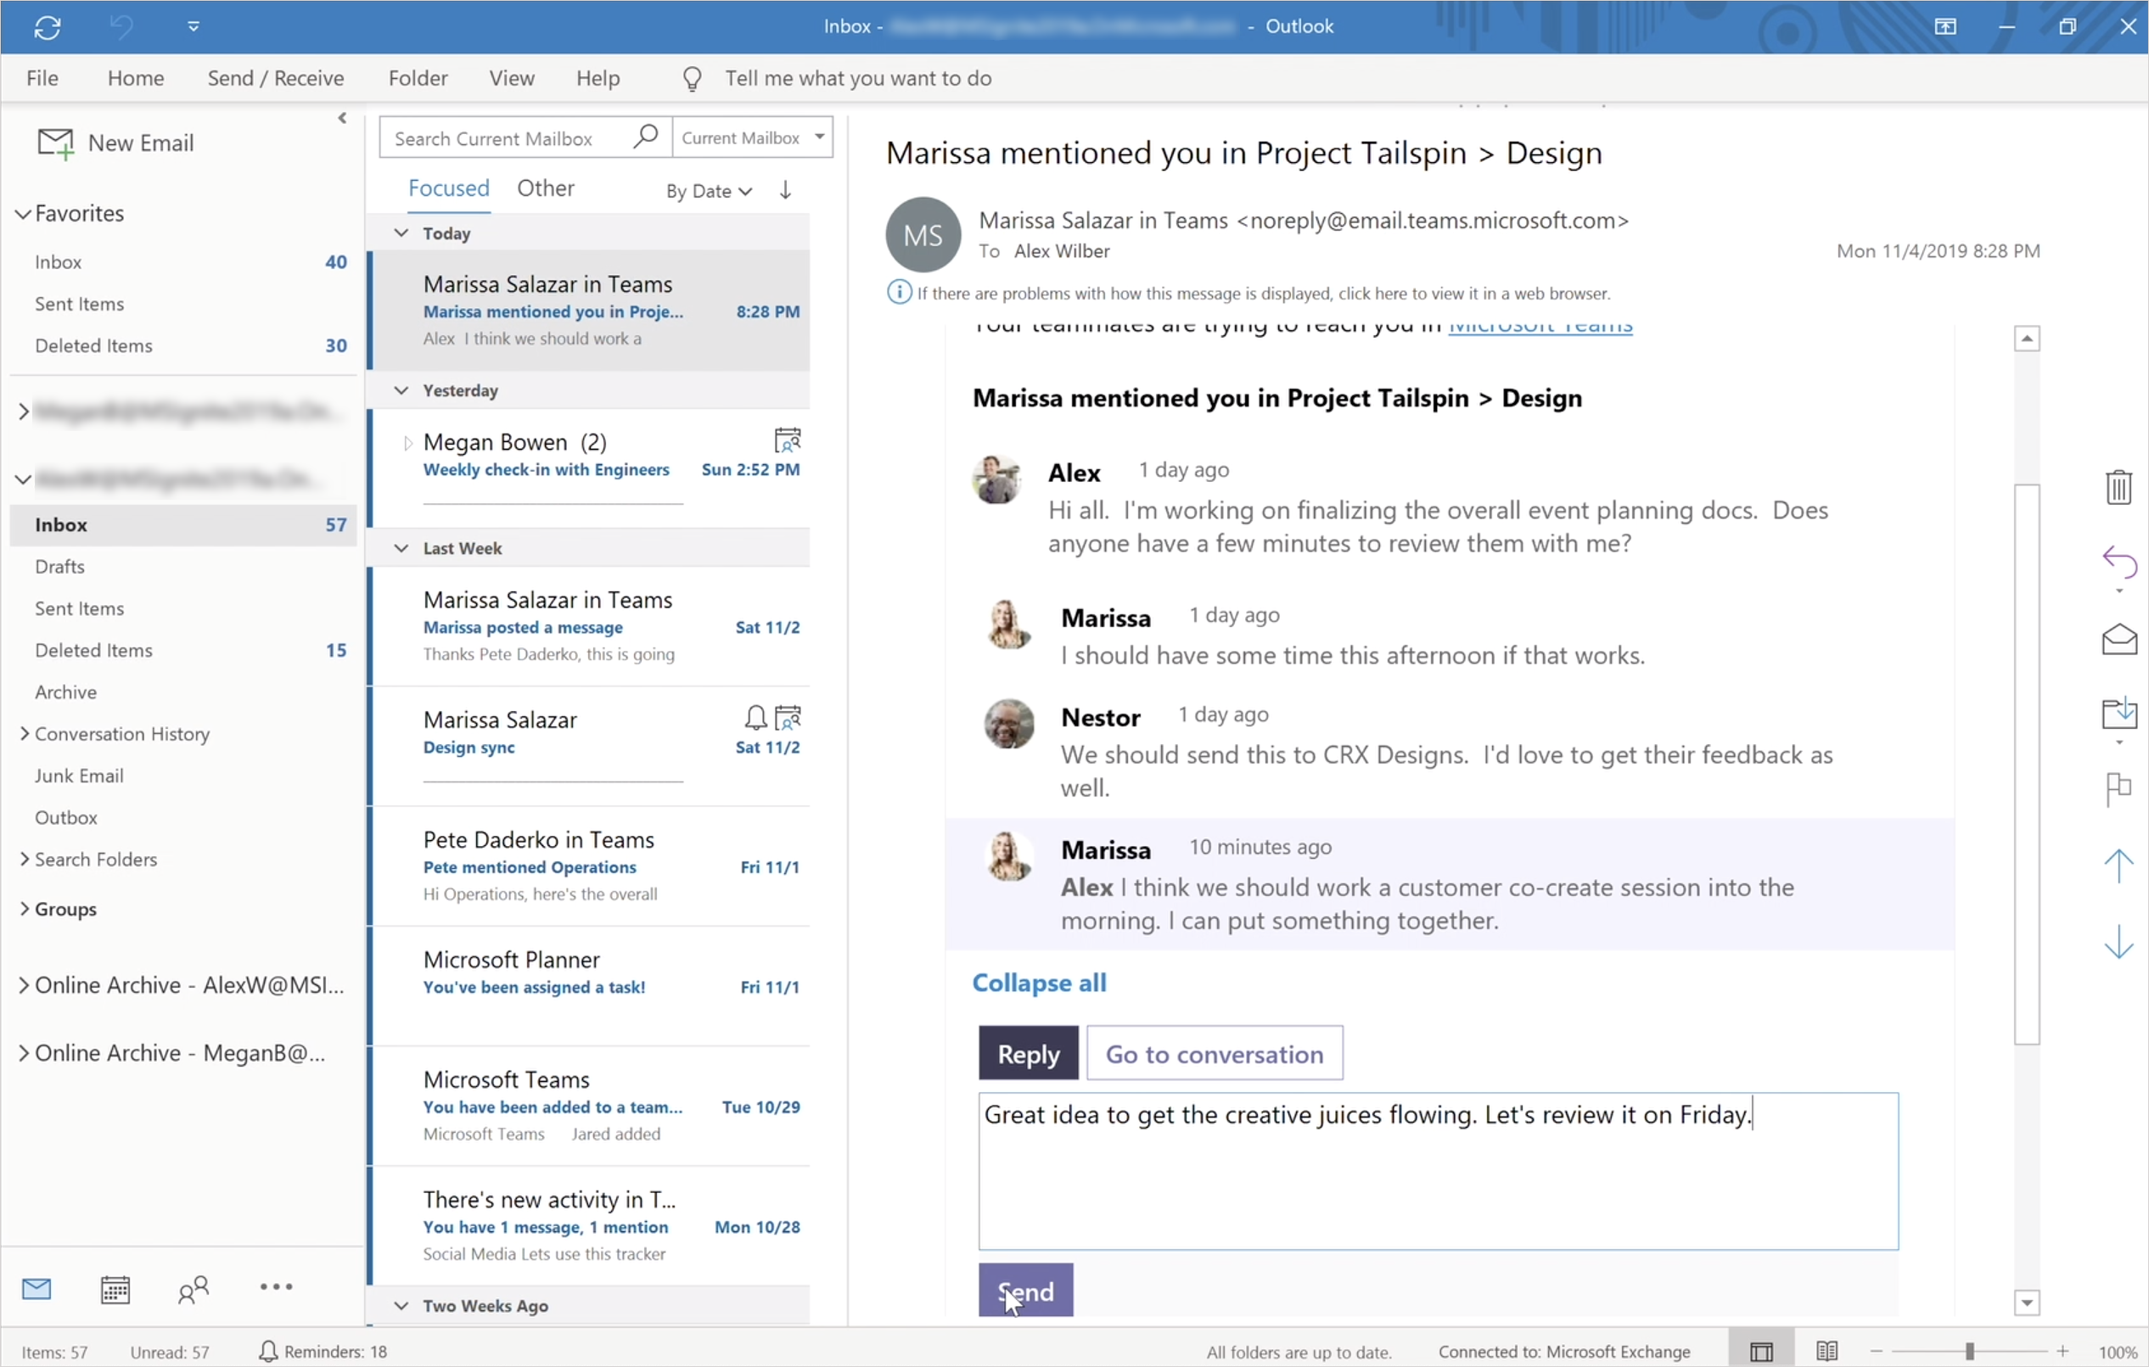Screen dimensions: 2149x1367
Task: Click the view in web browser info bar
Action: pos(1264,293)
